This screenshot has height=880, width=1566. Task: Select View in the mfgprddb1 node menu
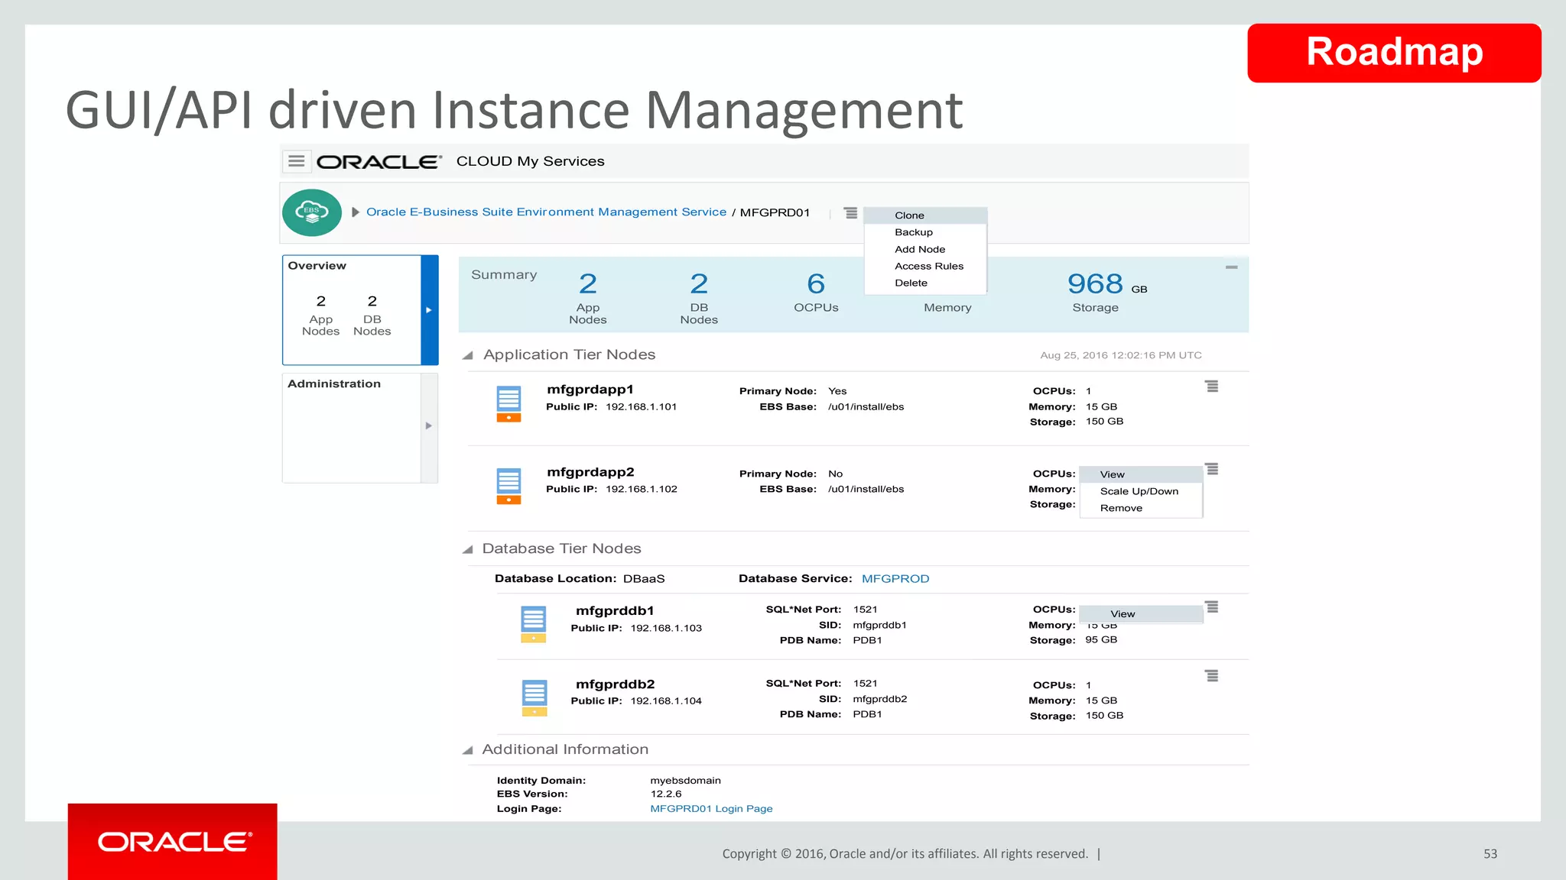tap(1141, 614)
